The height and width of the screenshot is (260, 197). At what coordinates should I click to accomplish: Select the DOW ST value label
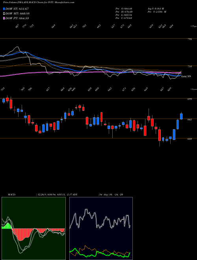[x=17, y=9]
